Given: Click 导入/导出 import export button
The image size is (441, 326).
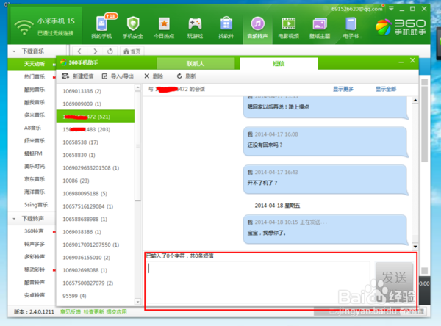Looking at the screenshot, I should [118, 76].
